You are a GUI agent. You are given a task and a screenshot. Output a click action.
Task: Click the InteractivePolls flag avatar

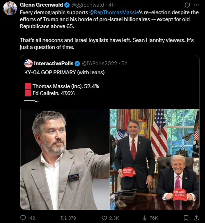(x=28, y=63)
